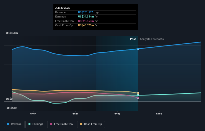This screenshot has width=205, height=131.
Task: Select the blue Revenue data point marker
Action: (x=138, y=49)
